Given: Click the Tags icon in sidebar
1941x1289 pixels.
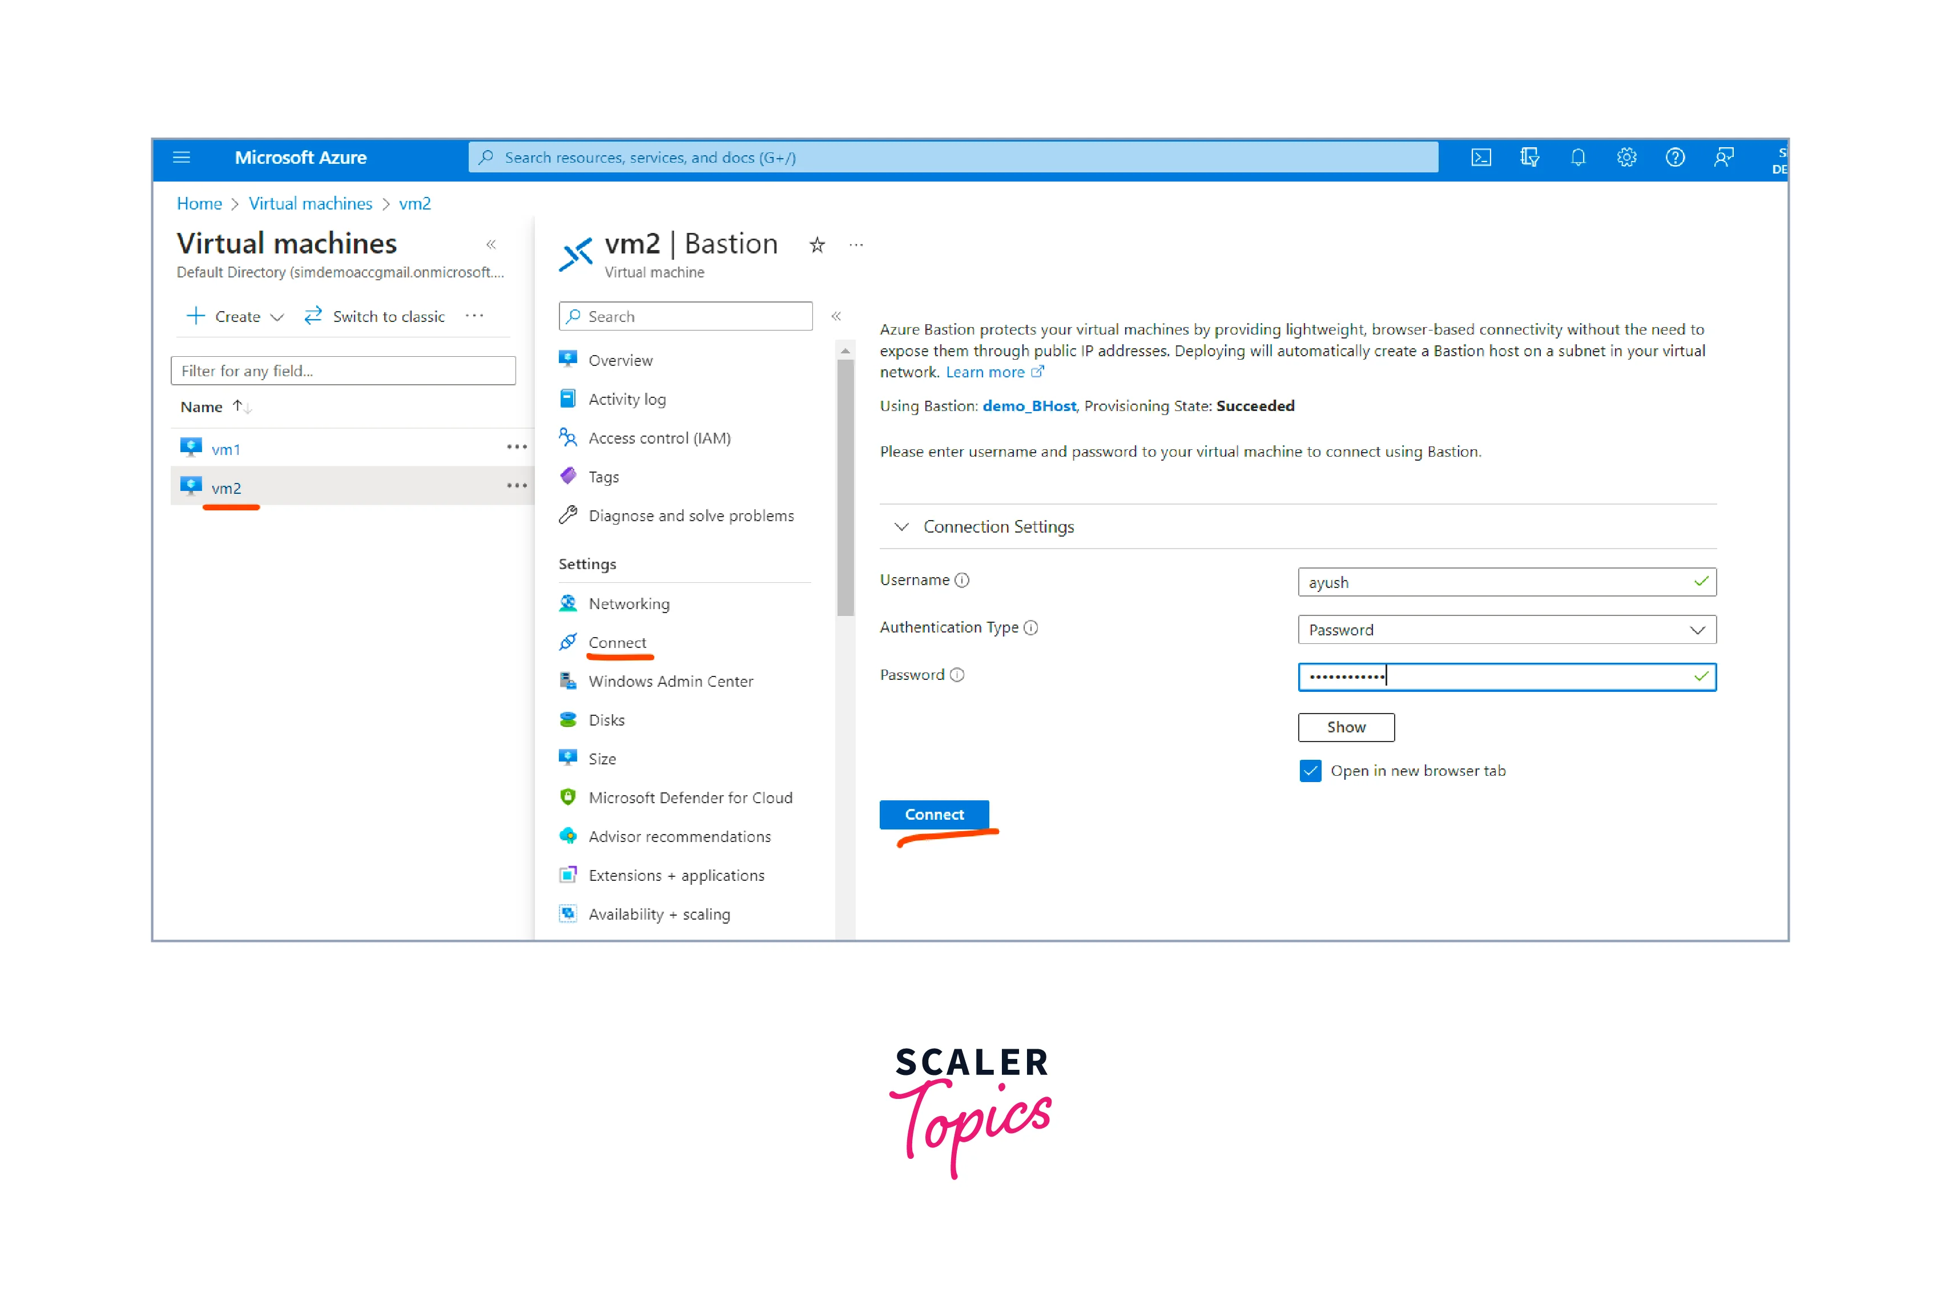Looking at the screenshot, I should click(570, 476).
